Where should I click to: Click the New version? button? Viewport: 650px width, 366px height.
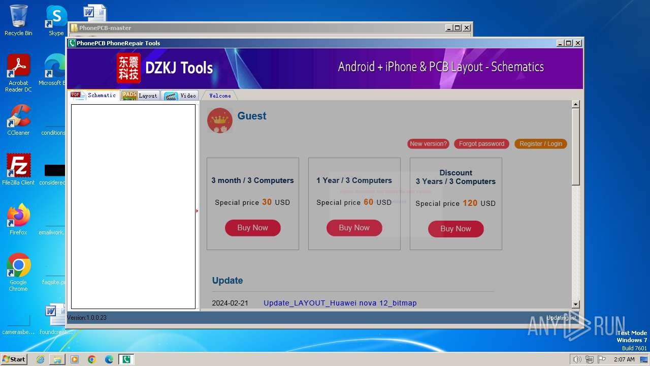tap(428, 144)
